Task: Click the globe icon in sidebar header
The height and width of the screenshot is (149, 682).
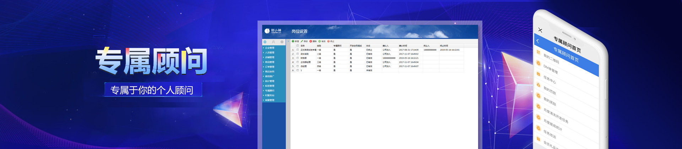Action: tap(265, 42)
